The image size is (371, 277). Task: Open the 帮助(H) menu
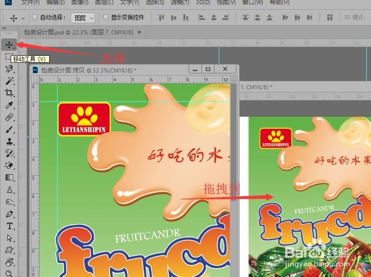tap(280, 2)
